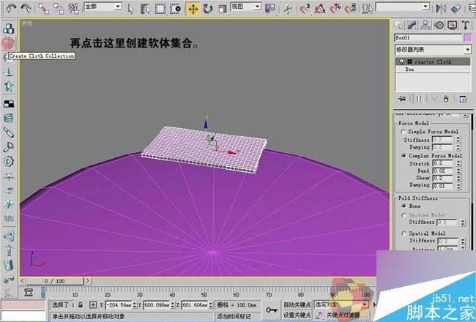The height and width of the screenshot is (322, 476).
Task: Switch to the Hierarchy command panel tab
Action: coord(425,25)
